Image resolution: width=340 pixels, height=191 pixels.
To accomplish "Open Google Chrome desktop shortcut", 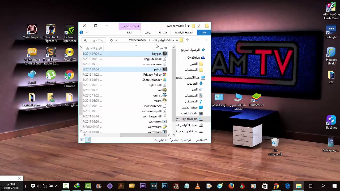I will (x=70, y=79).
